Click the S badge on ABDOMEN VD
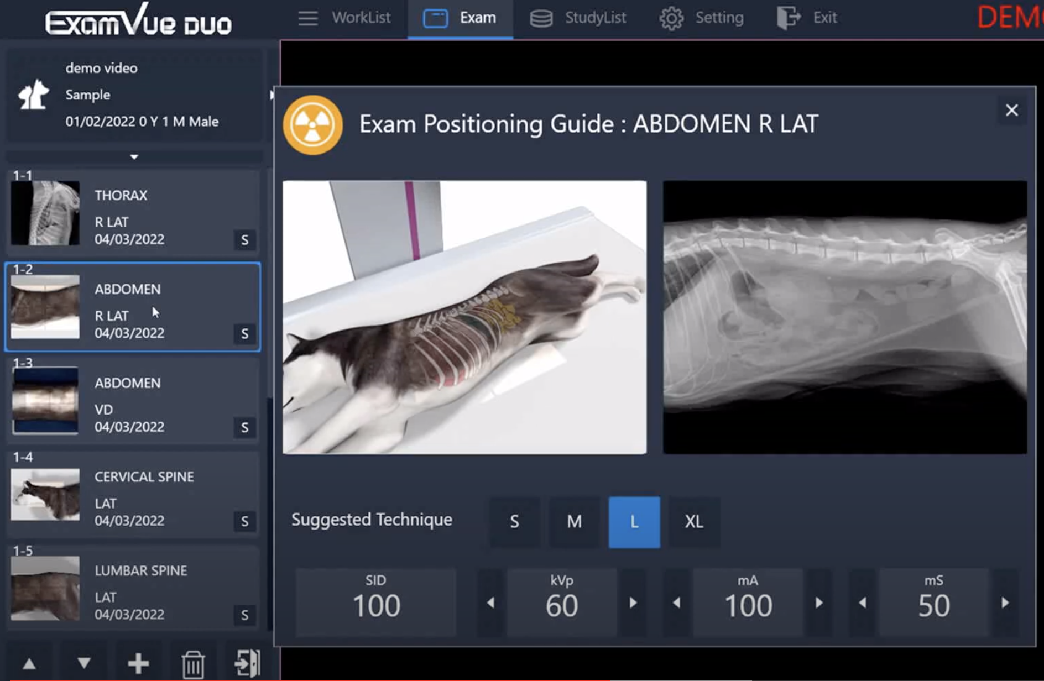This screenshot has width=1044, height=681. (x=244, y=427)
